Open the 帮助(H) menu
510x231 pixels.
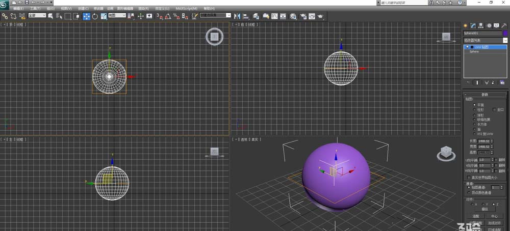tap(209, 9)
